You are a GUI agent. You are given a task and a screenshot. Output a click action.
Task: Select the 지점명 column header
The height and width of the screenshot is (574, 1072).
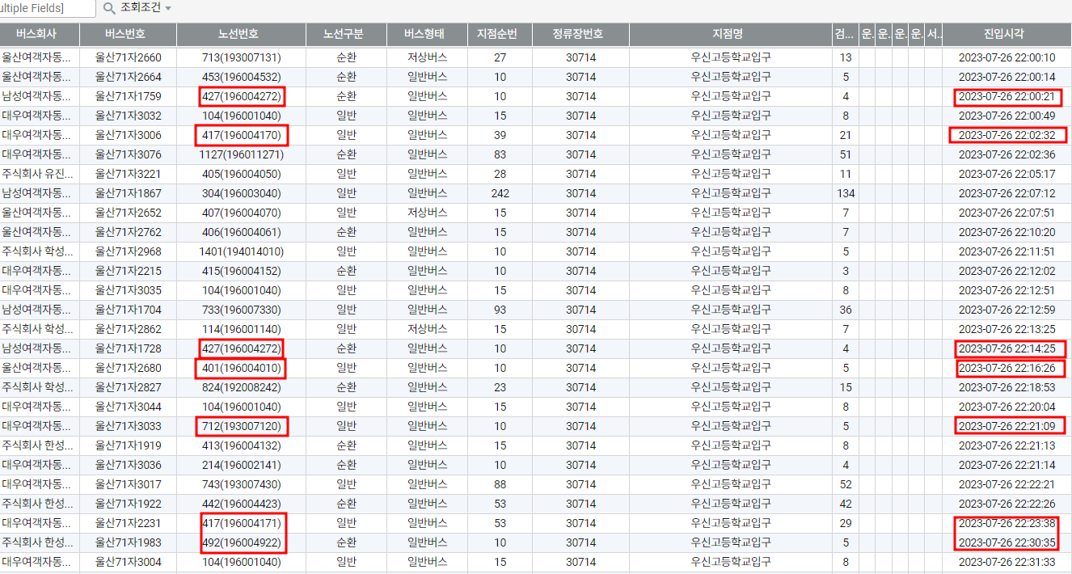(x=730, y=35)
